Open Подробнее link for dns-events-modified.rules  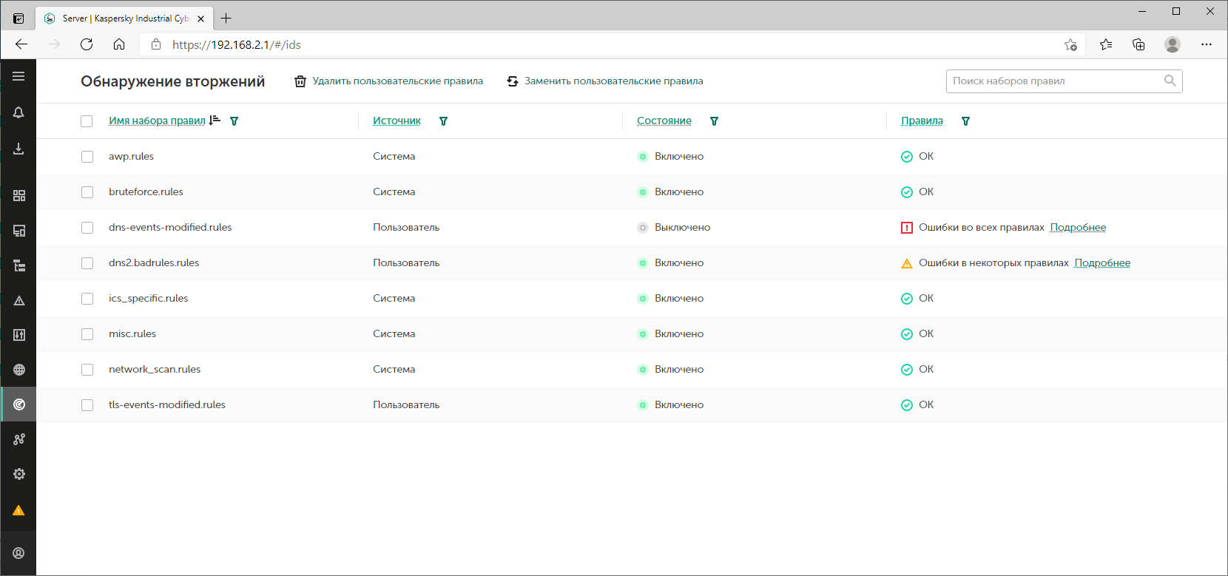click(x=1078, y=228)
